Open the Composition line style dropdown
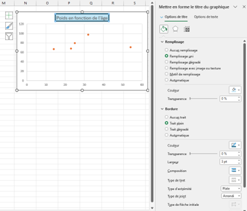Image resolution: width=247 pixels, height=211 pixels. [235, 171]
